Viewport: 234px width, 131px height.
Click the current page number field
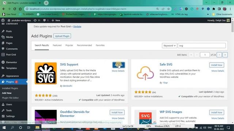click(x=205, y=55)
